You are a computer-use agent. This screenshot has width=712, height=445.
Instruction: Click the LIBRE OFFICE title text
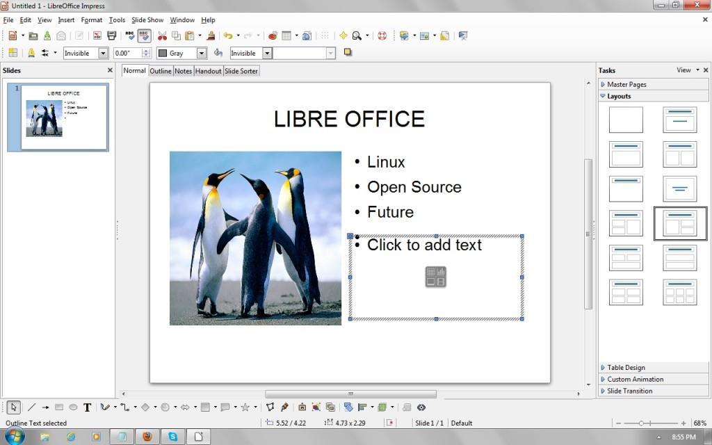(x=349, y=119)
